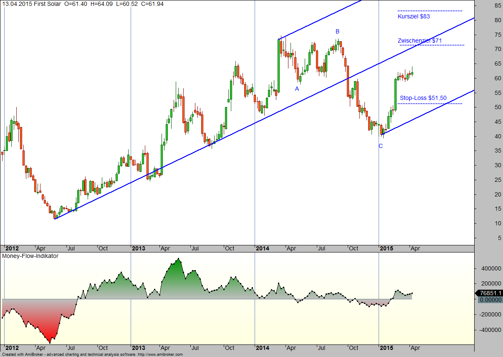Click the high value "H=64.09"
503x357 pixels.
[x=102, y=4]
